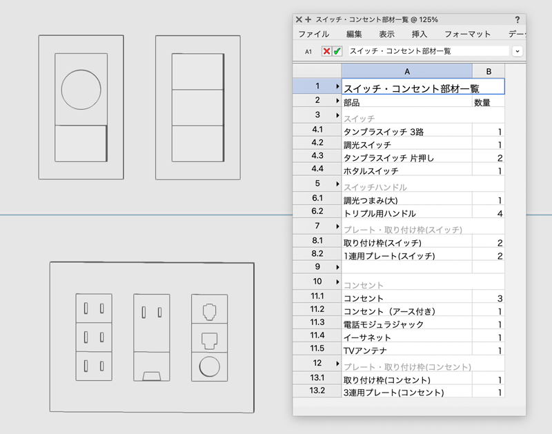Select row header 13.2

317,391
